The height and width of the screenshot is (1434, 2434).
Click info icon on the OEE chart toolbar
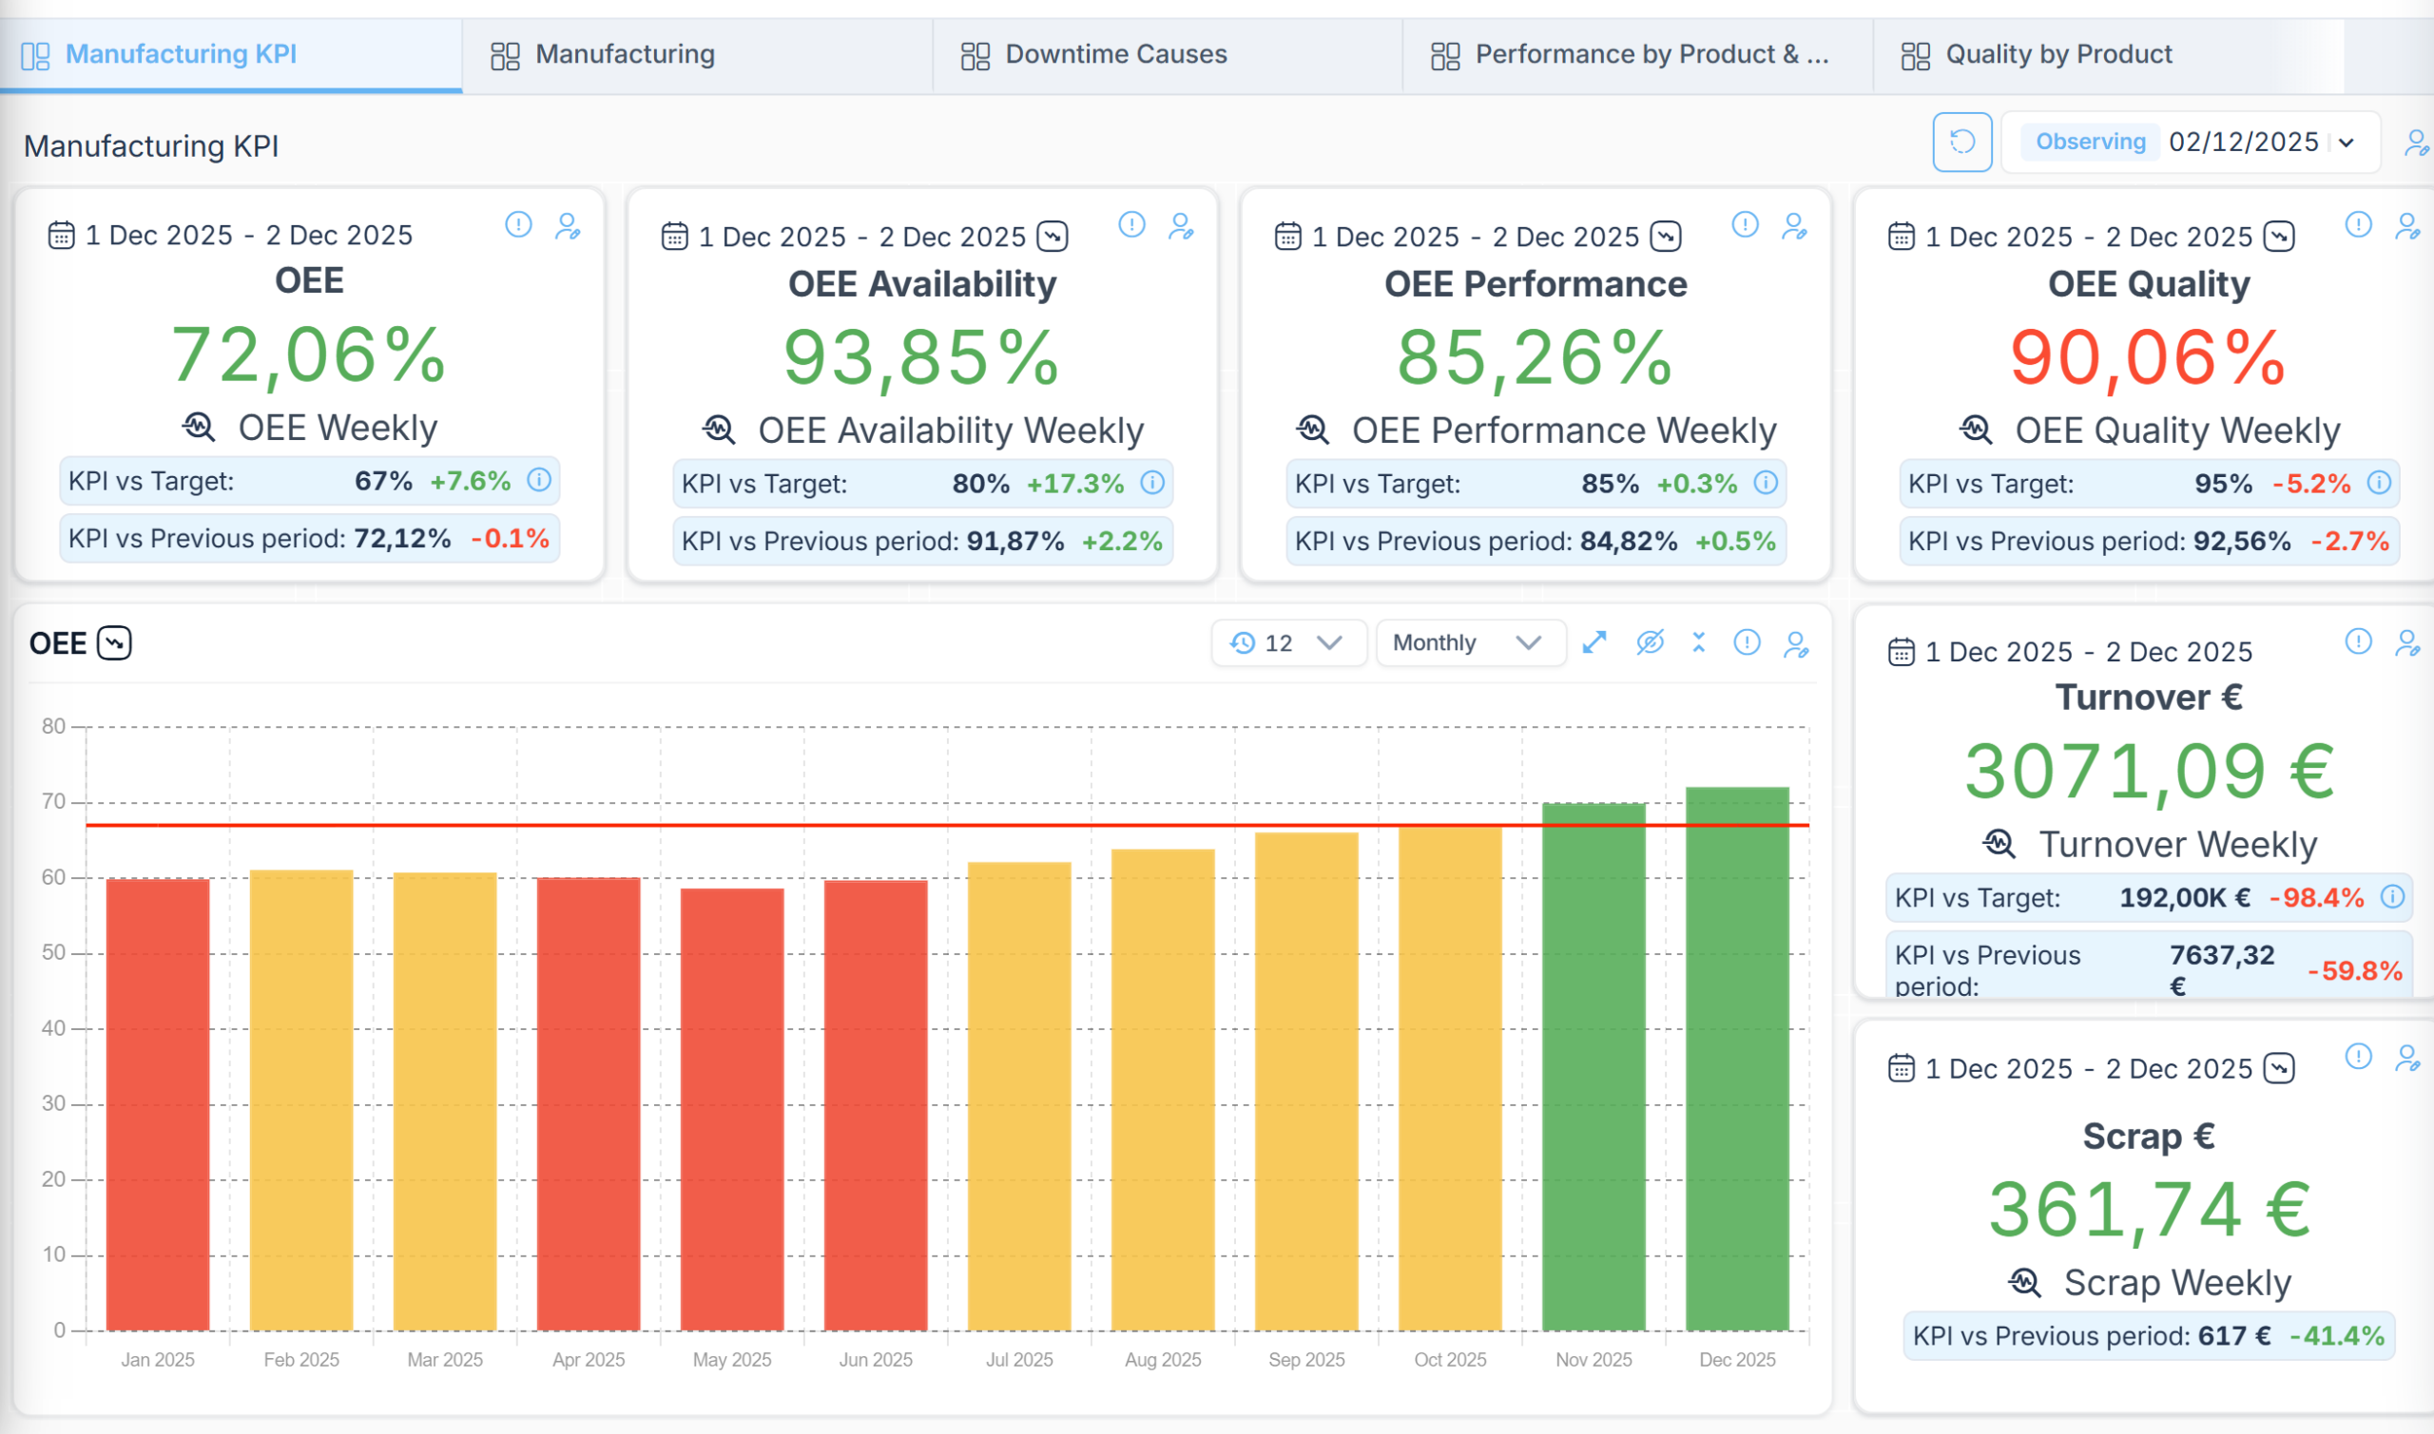coord(1746,642)
